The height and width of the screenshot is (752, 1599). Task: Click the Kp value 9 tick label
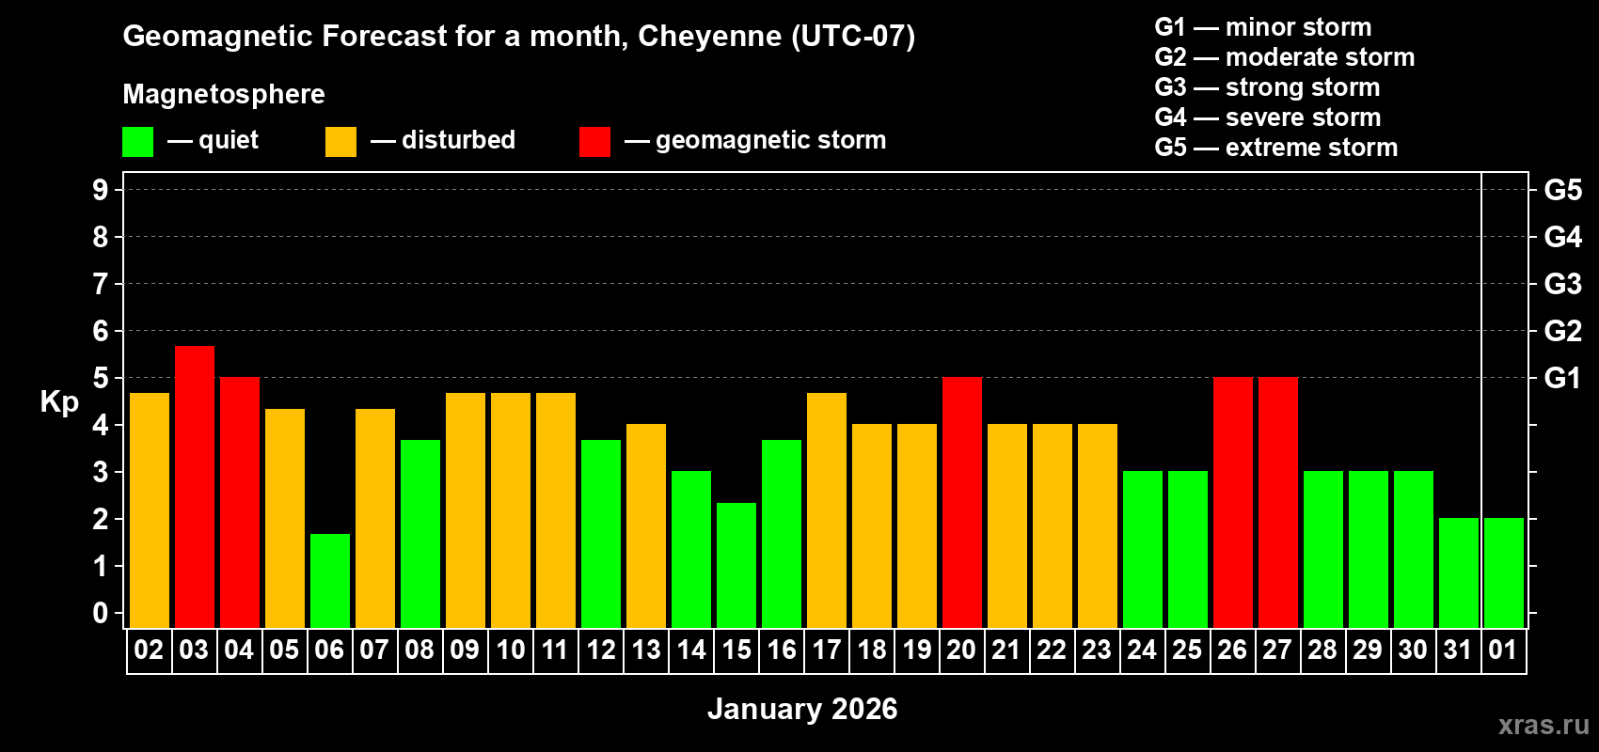101,190
